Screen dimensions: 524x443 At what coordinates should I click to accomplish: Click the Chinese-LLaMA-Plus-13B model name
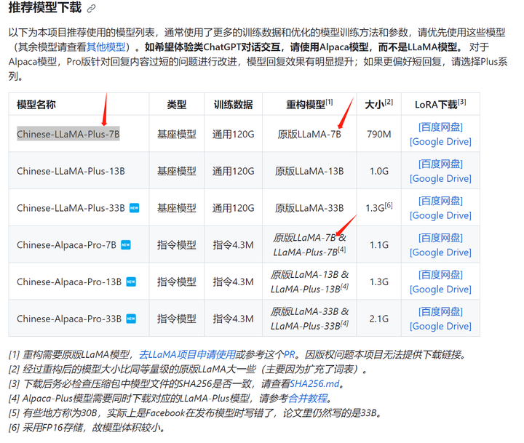coord(71,171)
